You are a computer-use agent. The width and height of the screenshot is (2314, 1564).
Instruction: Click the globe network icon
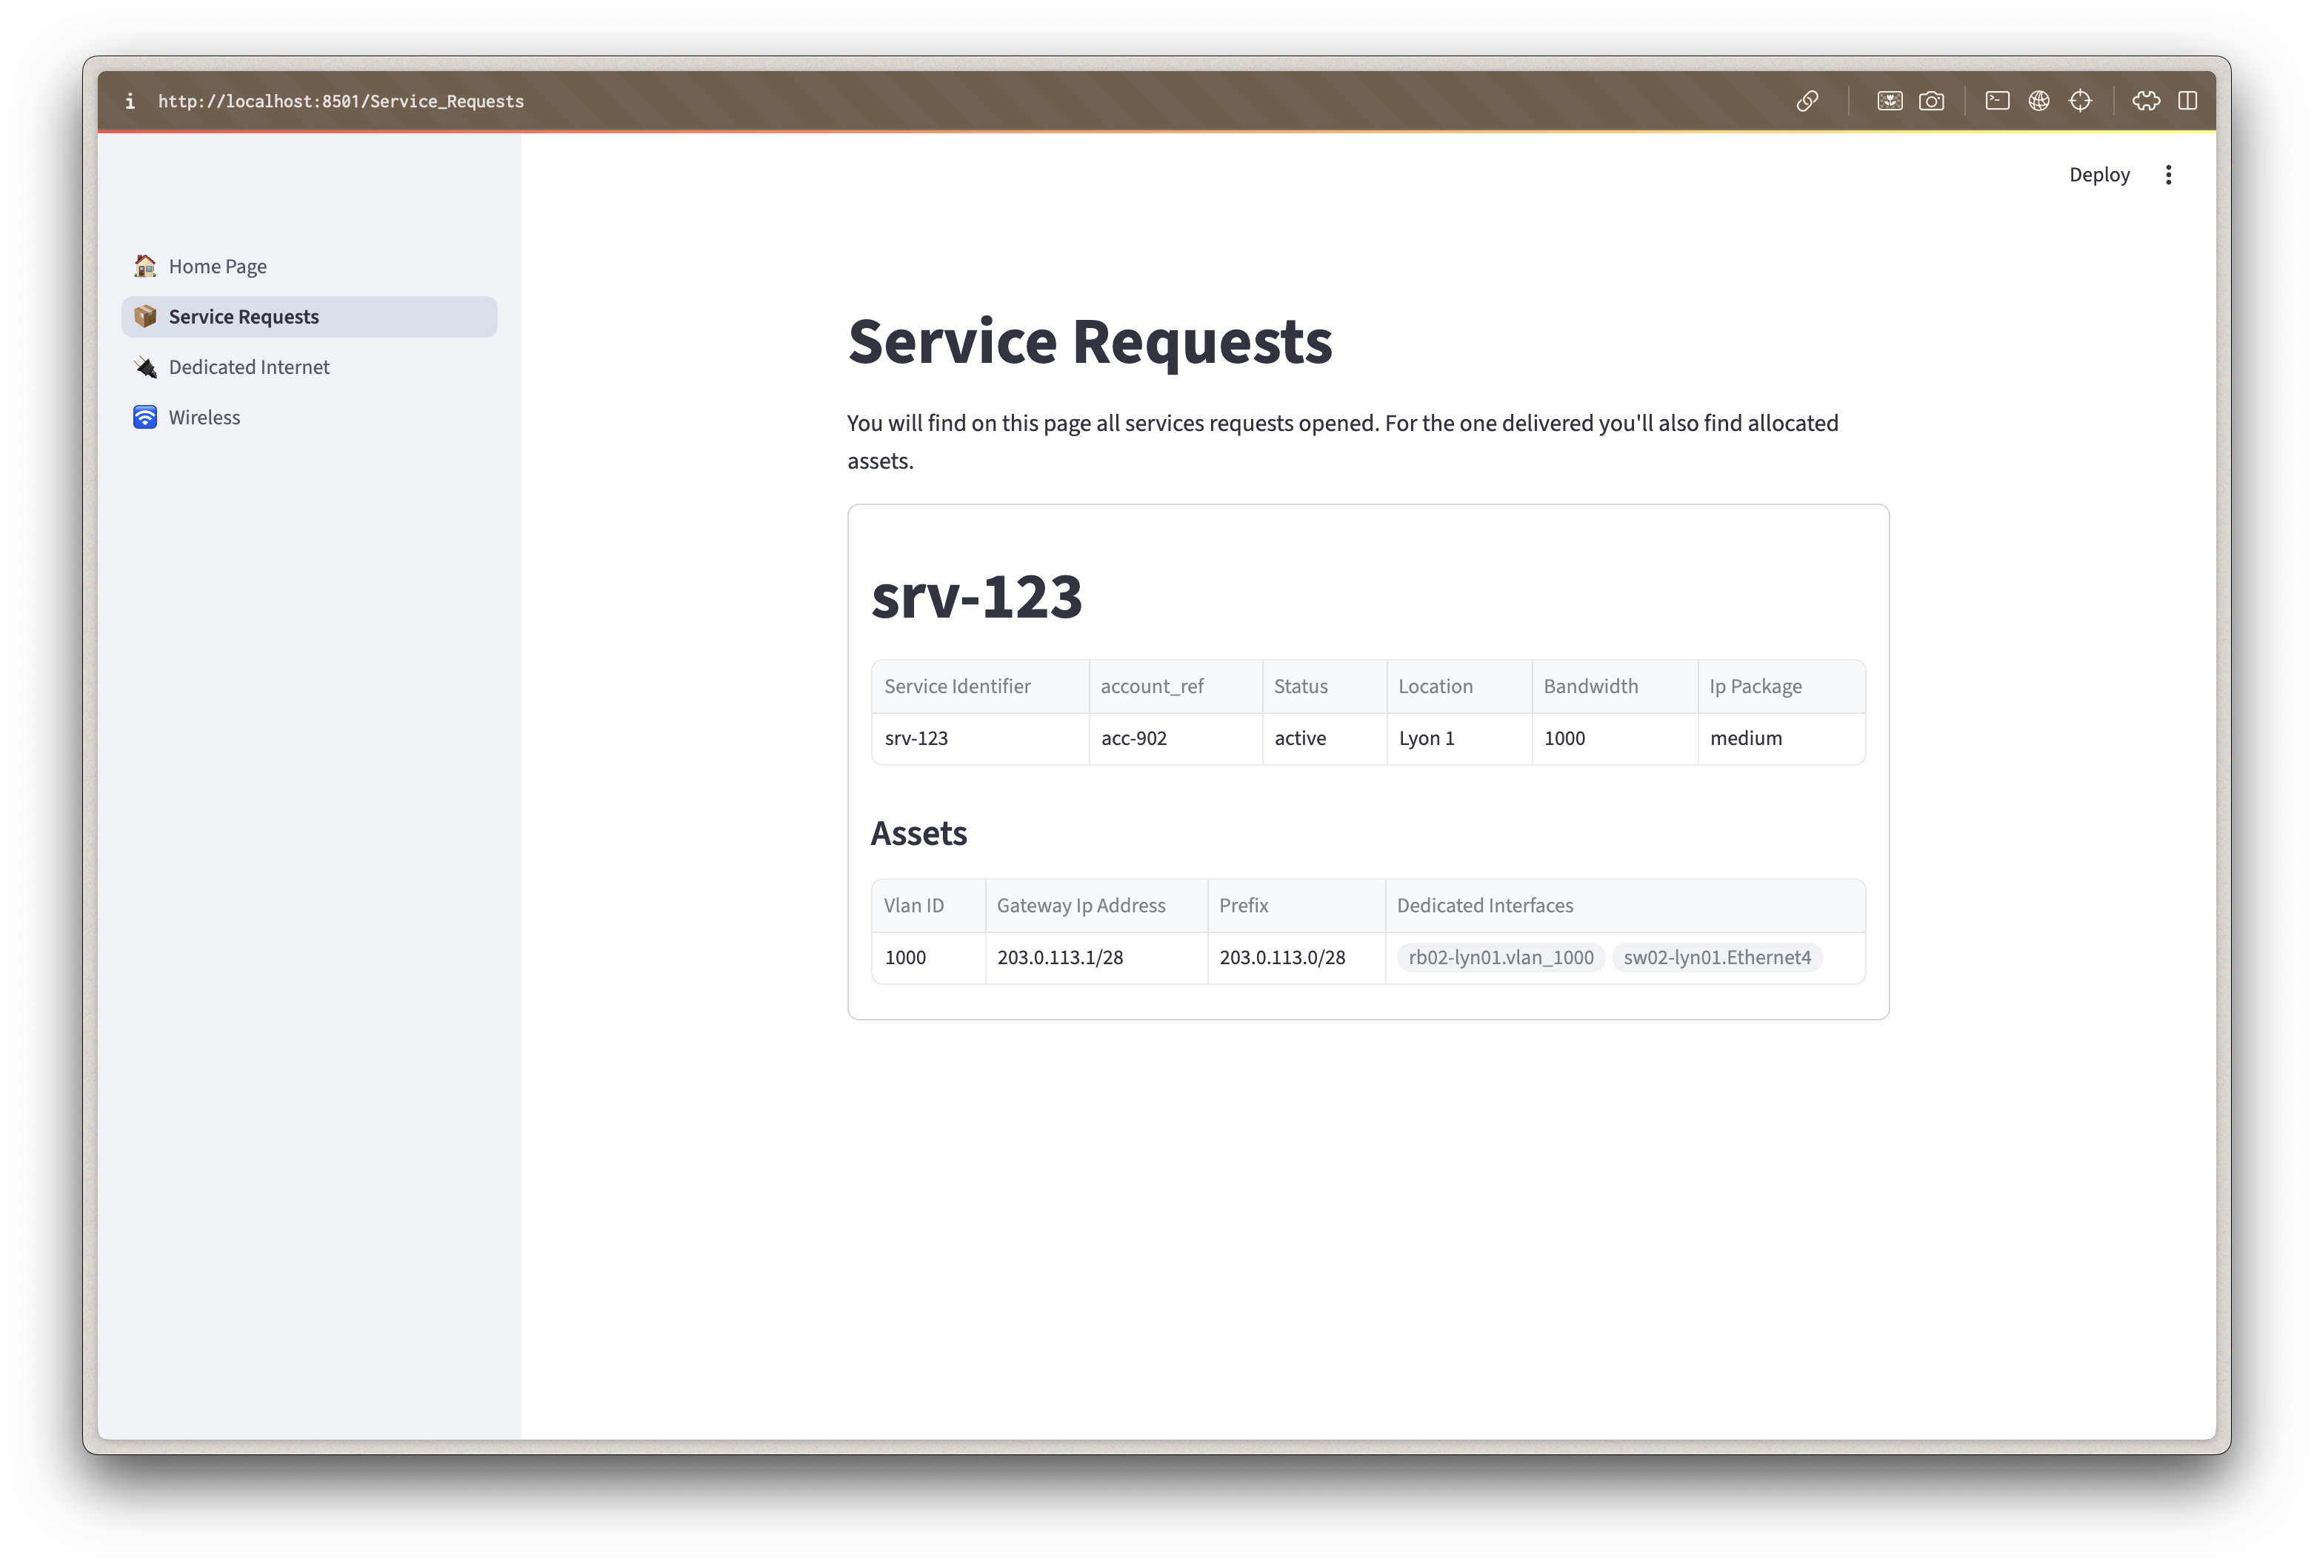pos(2039,101)
